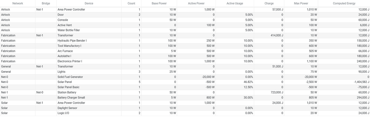
Task: Select the 57,000 J charge value
Action: point(269,10)
